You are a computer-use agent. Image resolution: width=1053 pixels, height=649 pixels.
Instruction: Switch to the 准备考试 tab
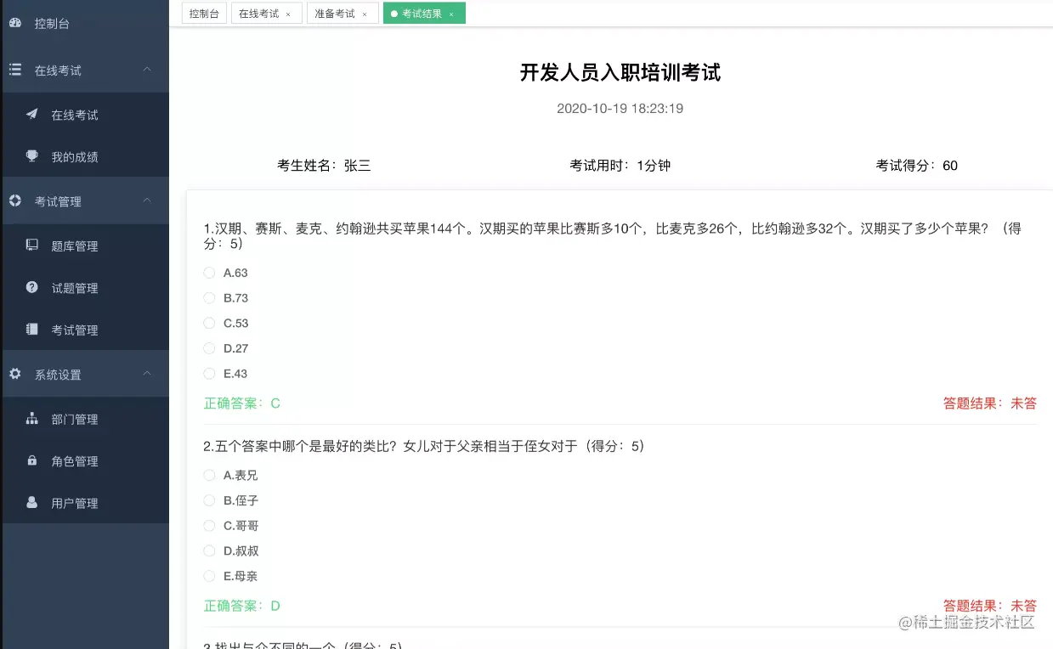pos(343,14)
